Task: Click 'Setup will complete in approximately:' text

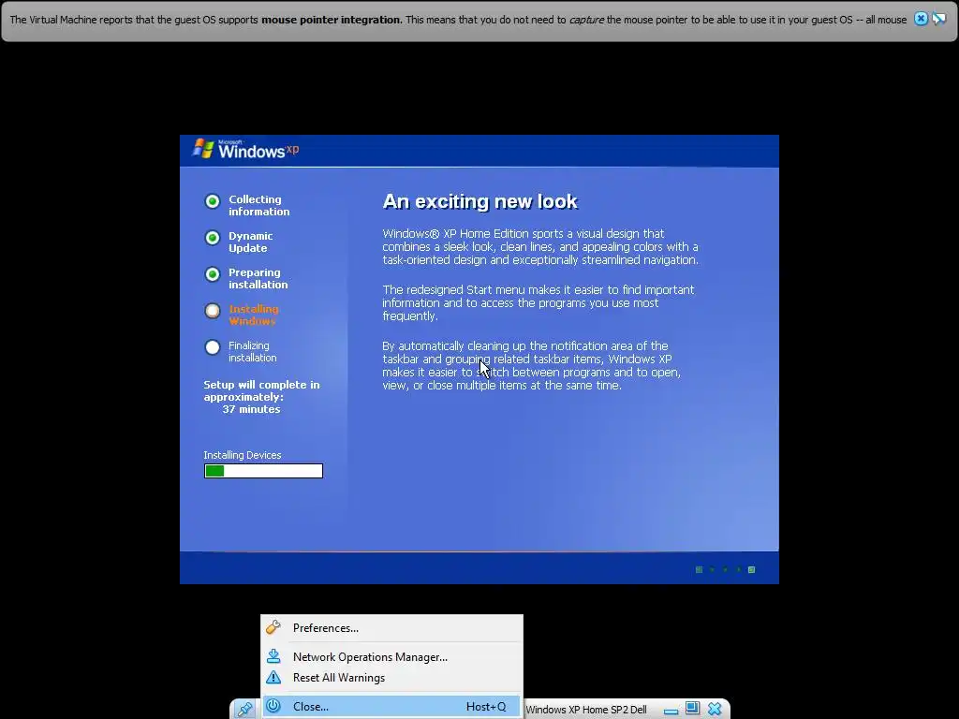Action: (x=262, y=390)
